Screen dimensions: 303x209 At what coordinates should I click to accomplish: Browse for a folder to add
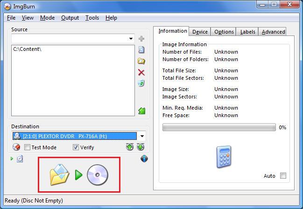click(x=141, y=61)
